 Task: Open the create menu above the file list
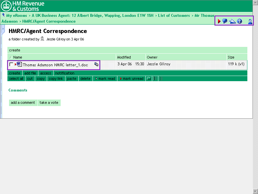(15, 50)
